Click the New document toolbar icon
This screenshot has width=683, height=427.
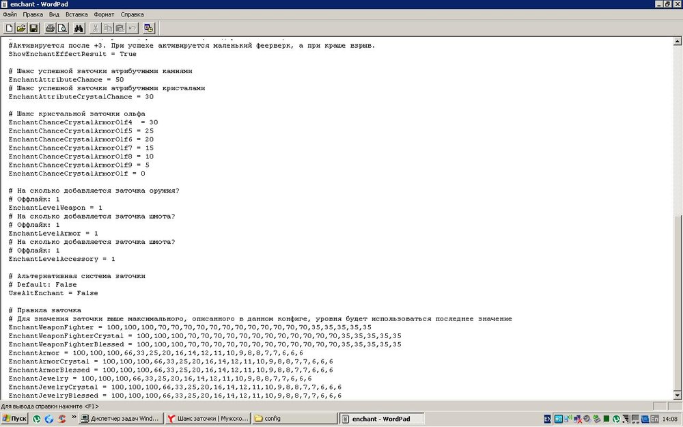point(9,28)
